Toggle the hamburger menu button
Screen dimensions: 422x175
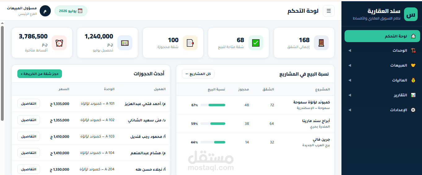[329, 11]
